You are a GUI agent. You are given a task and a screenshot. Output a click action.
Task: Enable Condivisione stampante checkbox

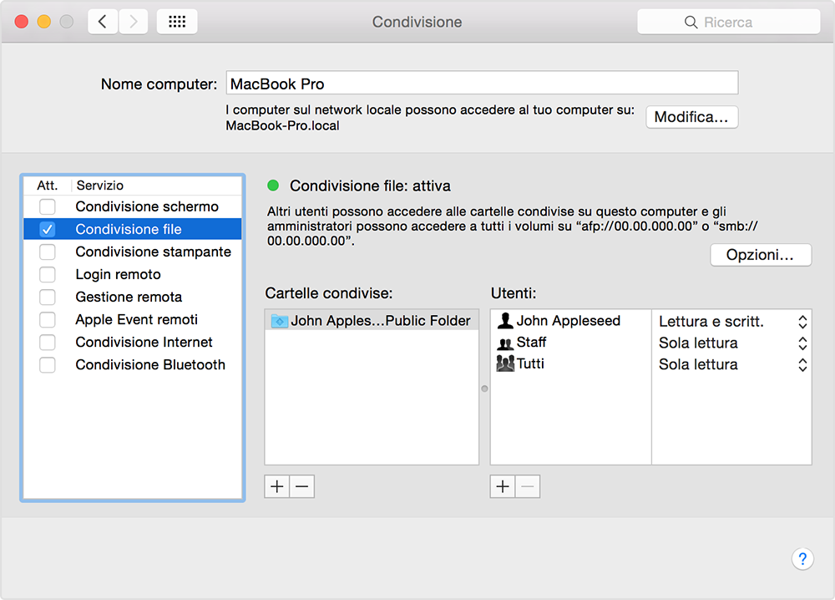[x=48, y=252]
